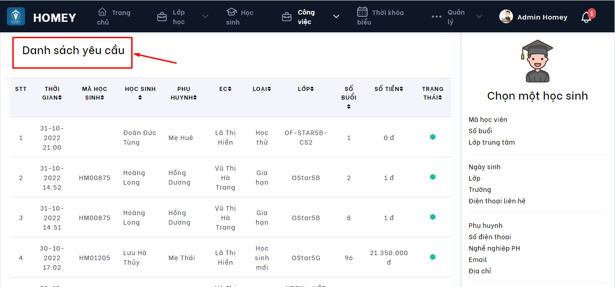Viewport: 615px width, 287px height.
Task: Expand the Công việc dropdown chevron
Action: point(336,17)
